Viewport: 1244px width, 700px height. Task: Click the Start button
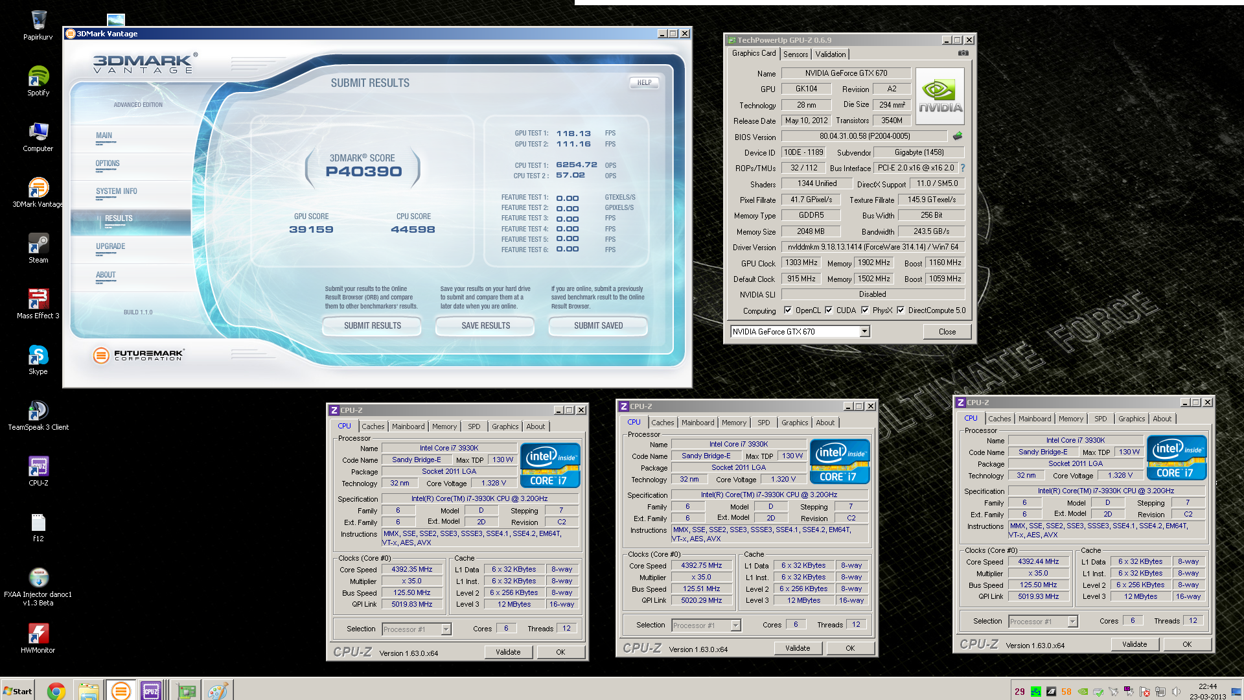point(17,691)
